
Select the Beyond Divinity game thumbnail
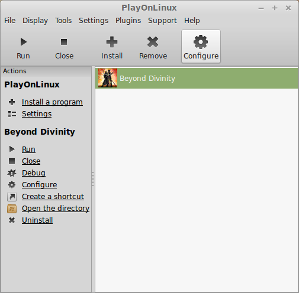pyautogui.click(x=108, y=78)
